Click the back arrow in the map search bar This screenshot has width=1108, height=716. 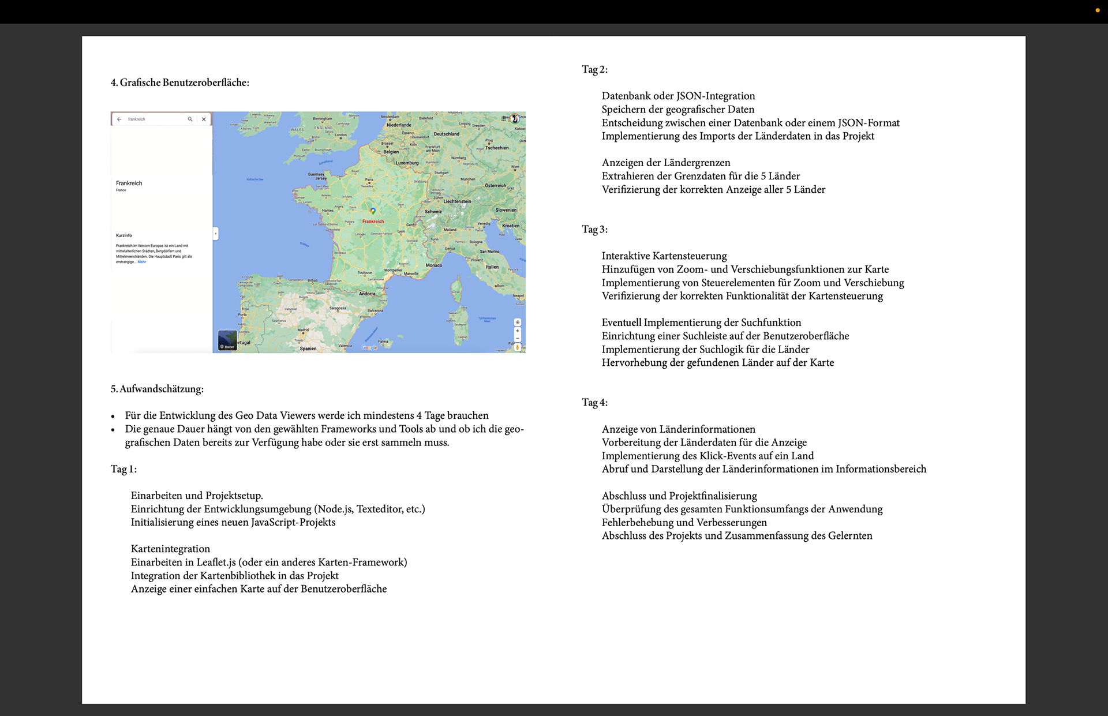(x=119, y=119)
